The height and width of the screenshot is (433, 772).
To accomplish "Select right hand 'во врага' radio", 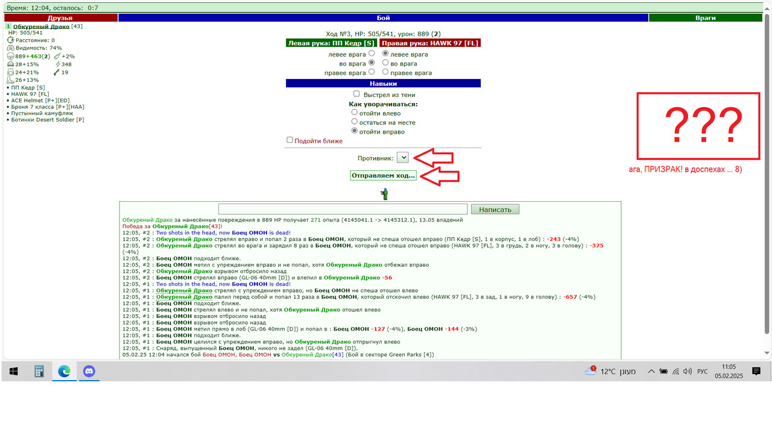I will tap(385, 63).
